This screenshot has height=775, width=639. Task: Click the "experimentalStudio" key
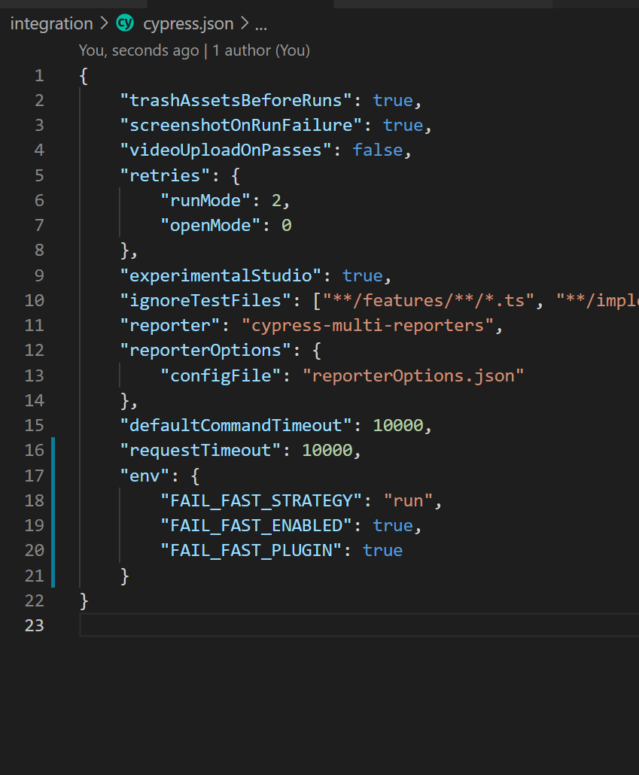click(x=221, y=275)
